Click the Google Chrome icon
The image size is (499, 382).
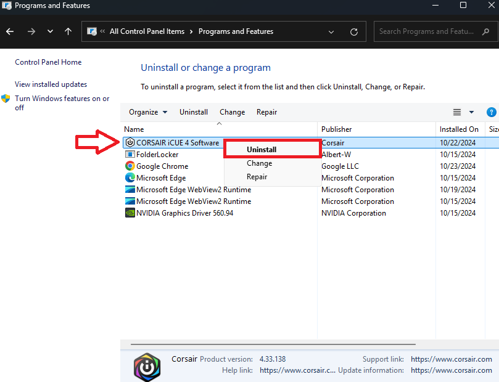[130, 166]
